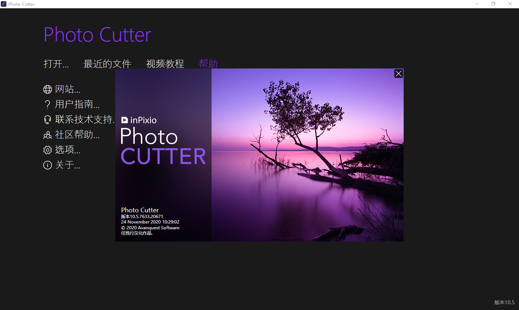Click the Photo Cutter app icon in title bar
Viewport: 519px width, 310px height.
click(4, 4)
